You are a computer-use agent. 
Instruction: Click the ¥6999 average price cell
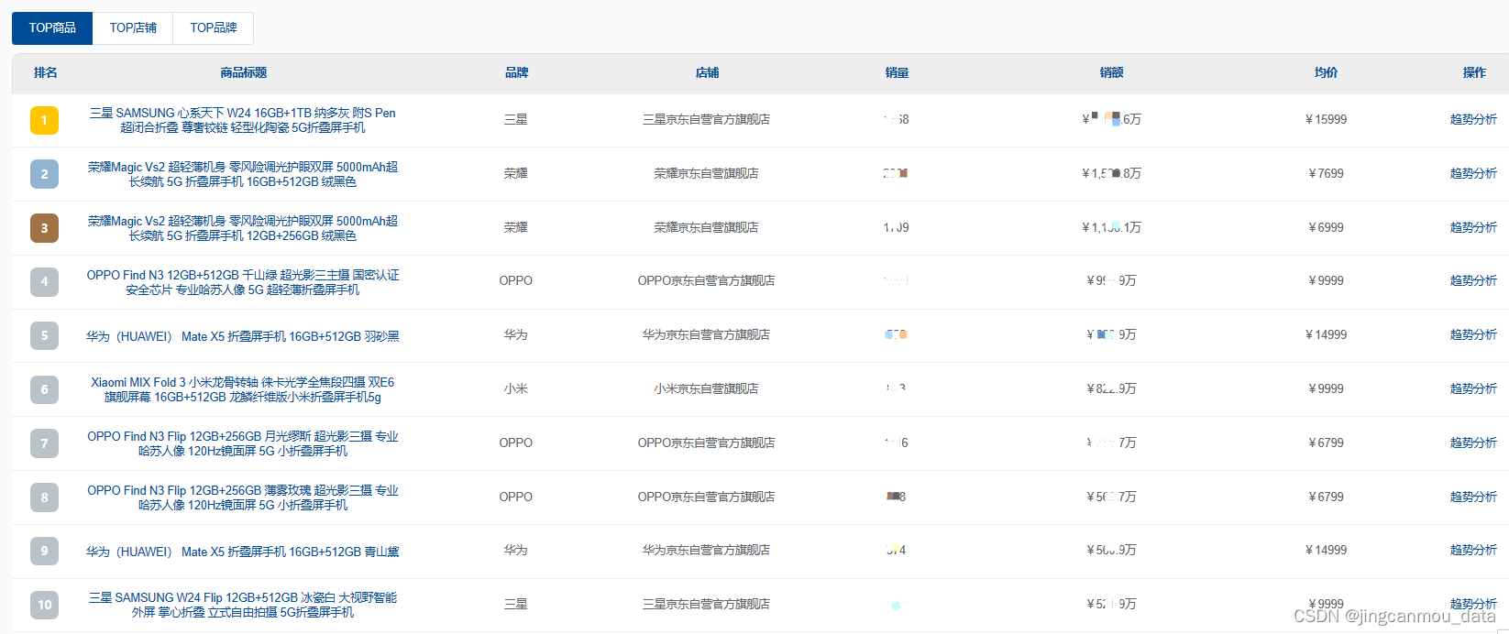[1326, 227]
